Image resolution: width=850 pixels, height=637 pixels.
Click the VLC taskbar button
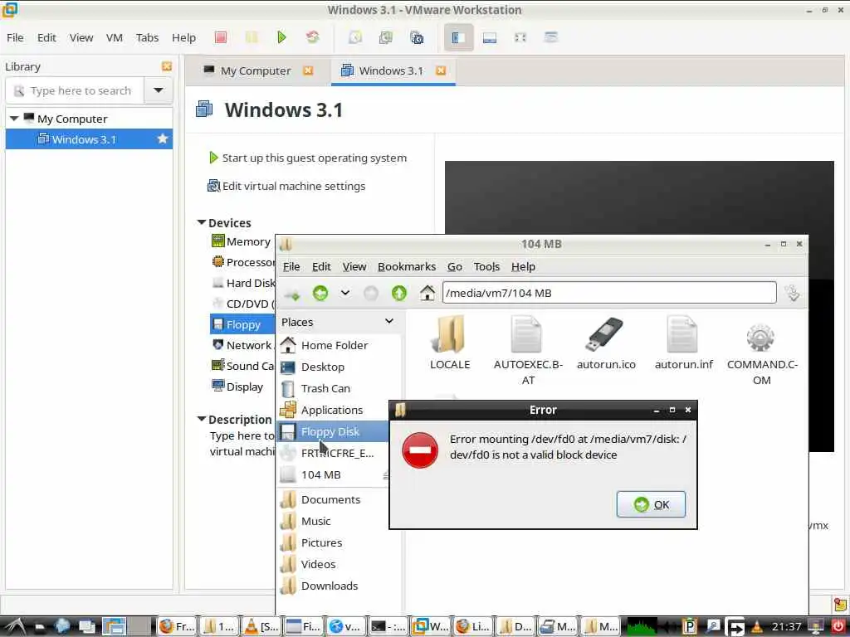coord(261,627)
